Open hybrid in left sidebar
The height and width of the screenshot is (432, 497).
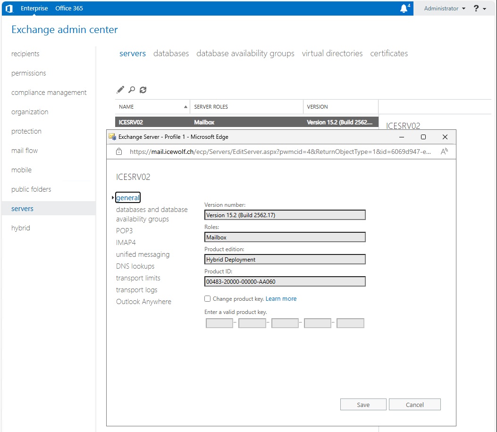click(x=21, y=228)
